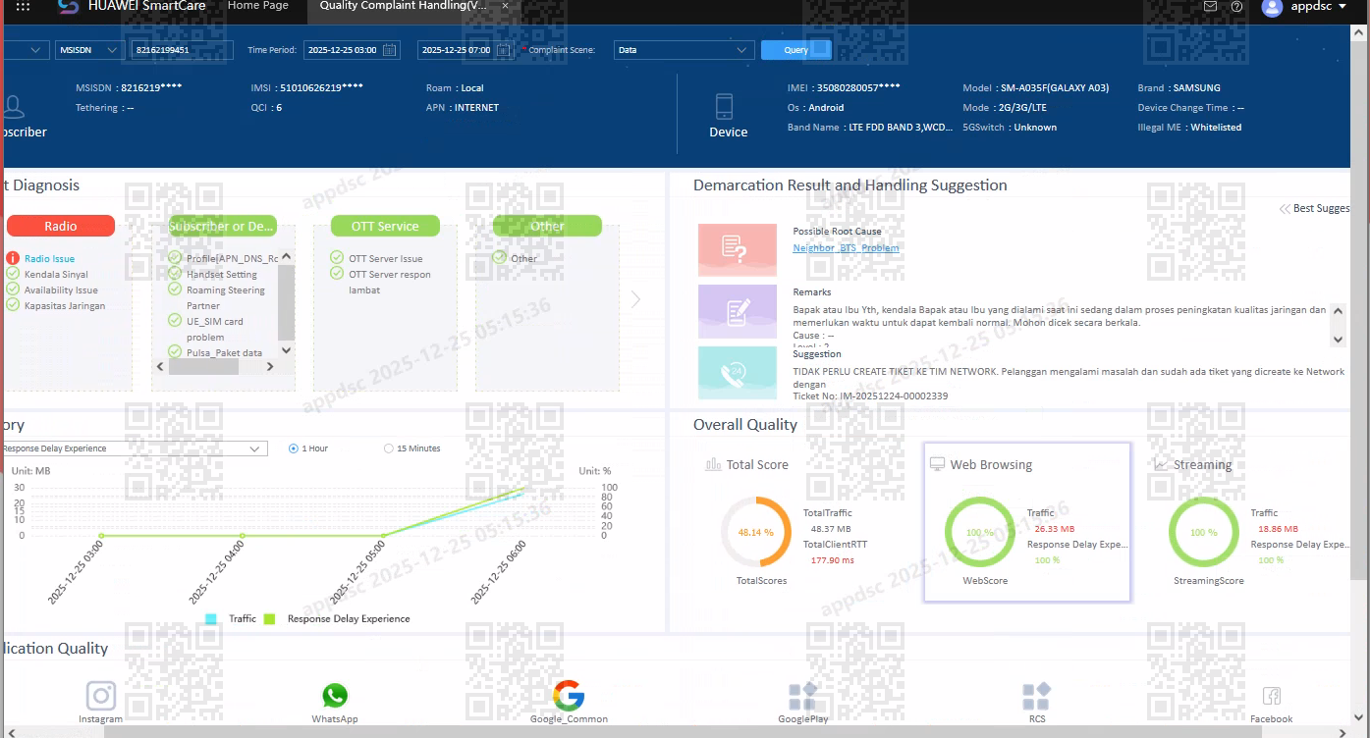The height and width of the screenshot is (738, 1370).
Task: Click right arrow of Subscriber list horizontal scrollbar
Action: 270,366
